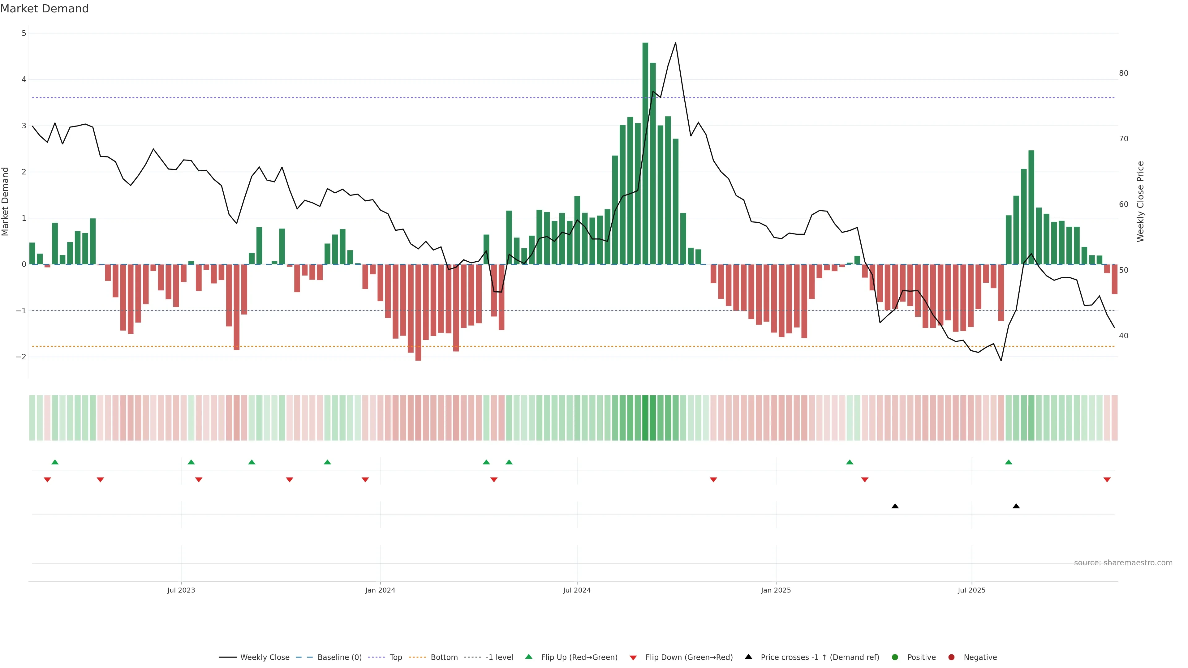Viewport: 1188px width, 668px height.
Task: Click the Negative red circle legend icon
Action: 951,657
